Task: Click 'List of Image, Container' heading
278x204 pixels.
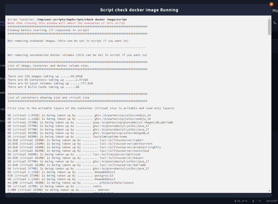Action: click(48, 66)
